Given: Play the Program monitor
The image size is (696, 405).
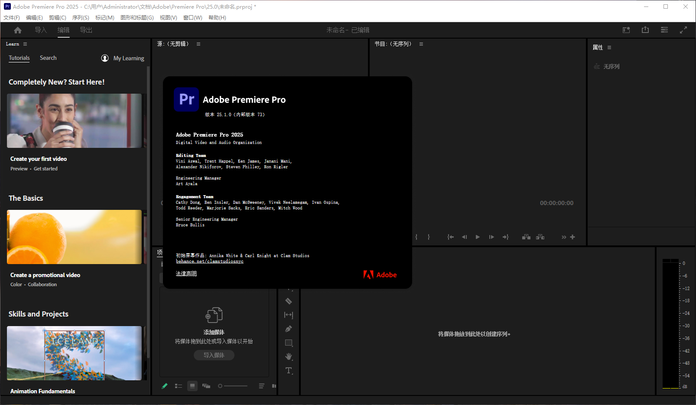Looking at the screenshot, I should [x=478, y=237].
